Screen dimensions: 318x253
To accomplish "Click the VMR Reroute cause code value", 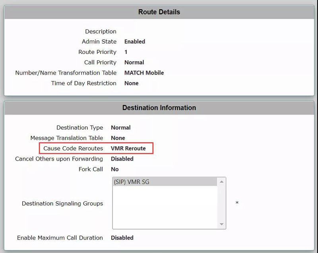I will [128, 148].
